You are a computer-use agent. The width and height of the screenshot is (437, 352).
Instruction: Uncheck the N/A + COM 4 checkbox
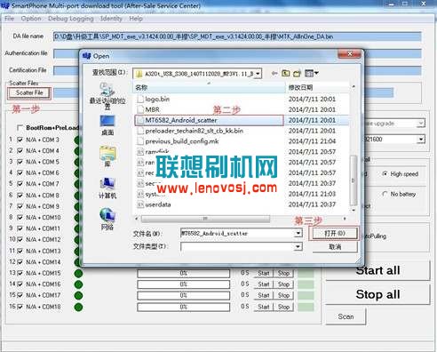(20, 151)
